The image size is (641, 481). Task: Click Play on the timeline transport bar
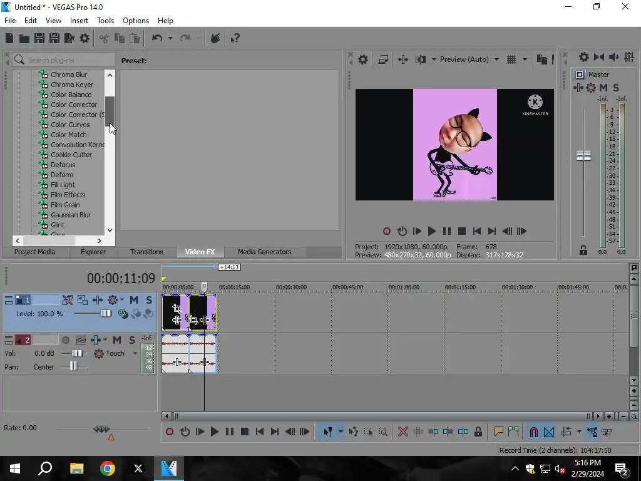click(214, 432)
